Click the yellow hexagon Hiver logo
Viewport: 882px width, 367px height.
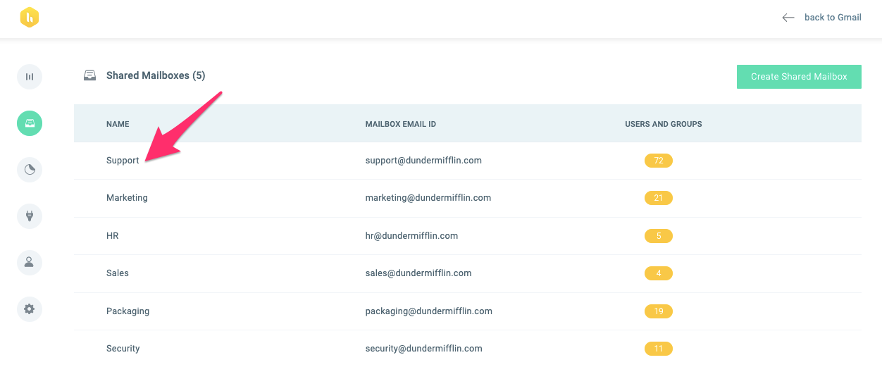tap(29, 18)
